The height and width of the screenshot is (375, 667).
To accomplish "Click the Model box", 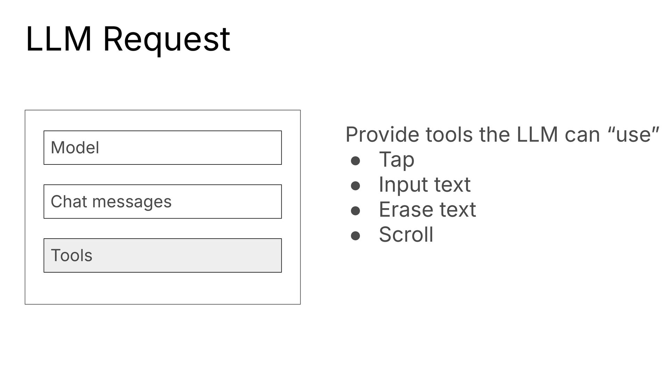I will pyautogui.click(x=163, y=147).
